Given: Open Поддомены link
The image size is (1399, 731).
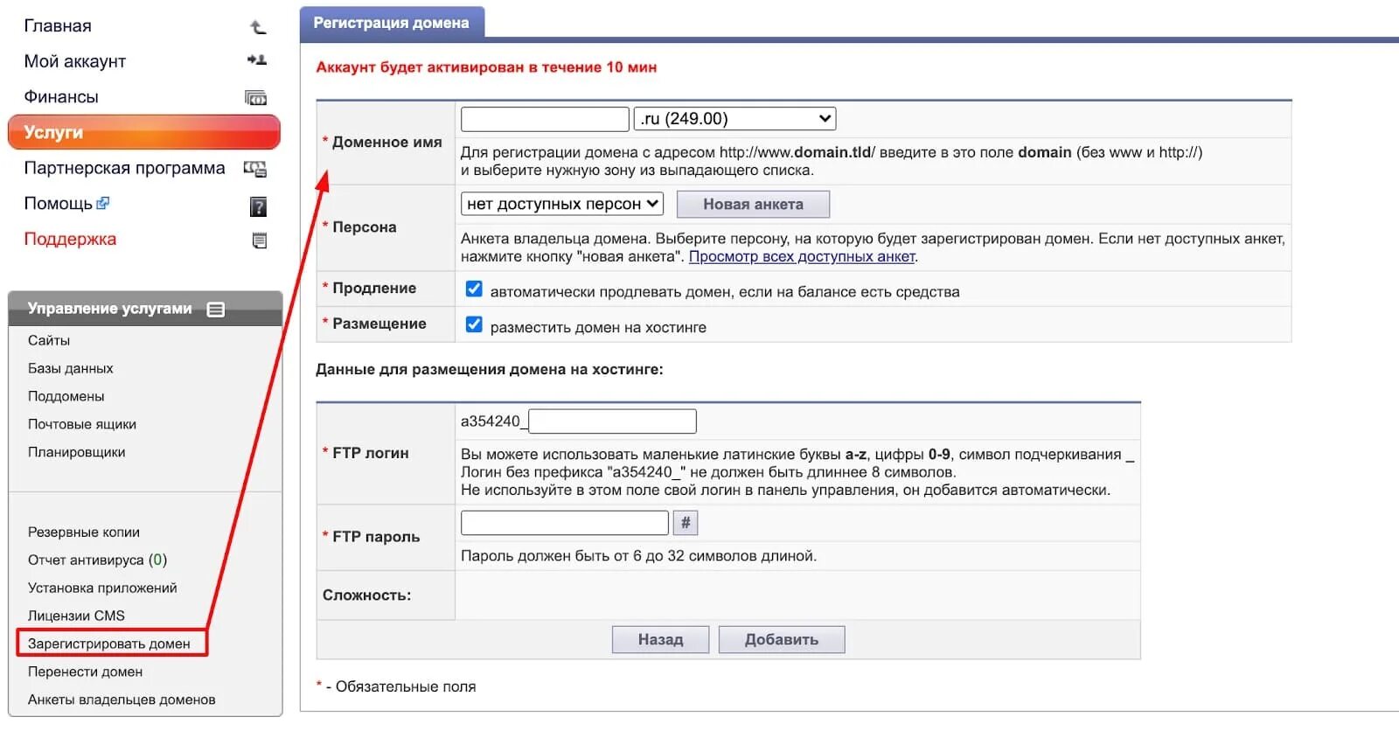Looking at the screenshot, I should (x=66, y=397).
